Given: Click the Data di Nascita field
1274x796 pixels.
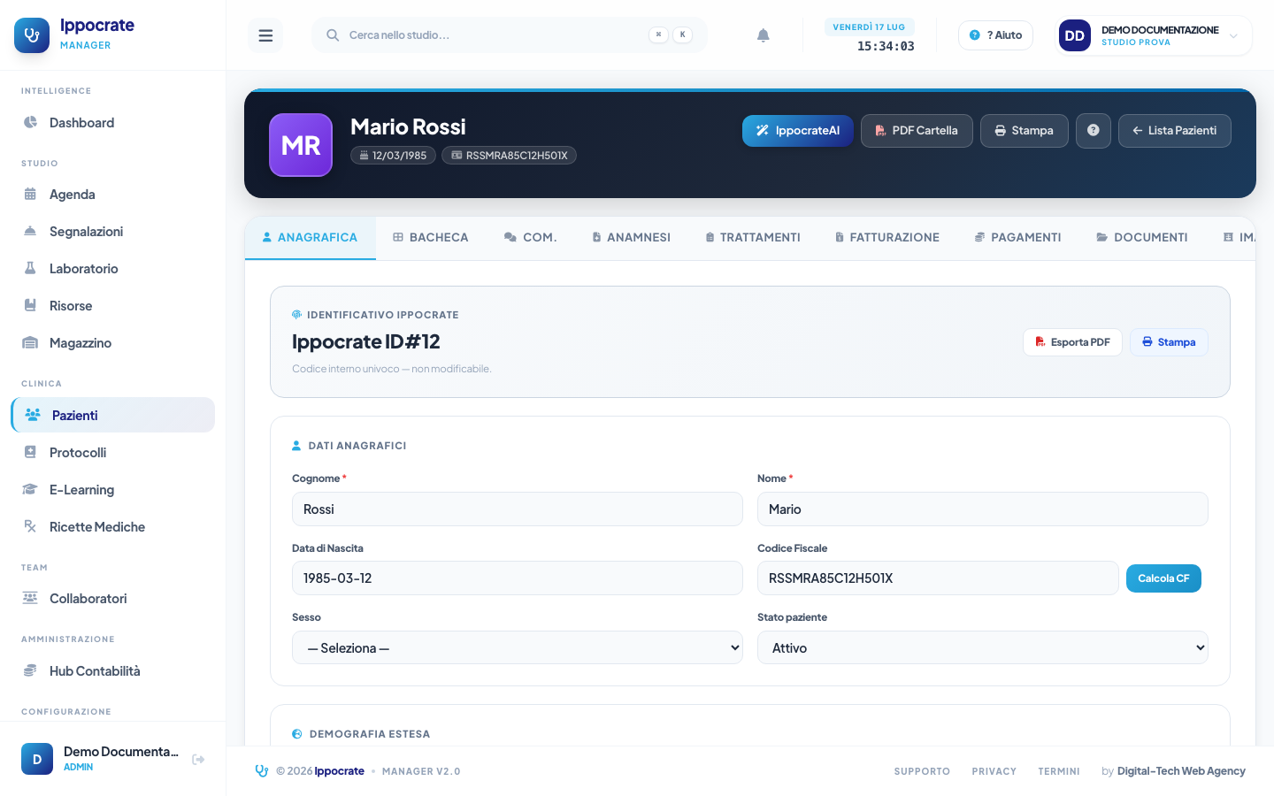Looking at the screenshot, I should [518, 578].
